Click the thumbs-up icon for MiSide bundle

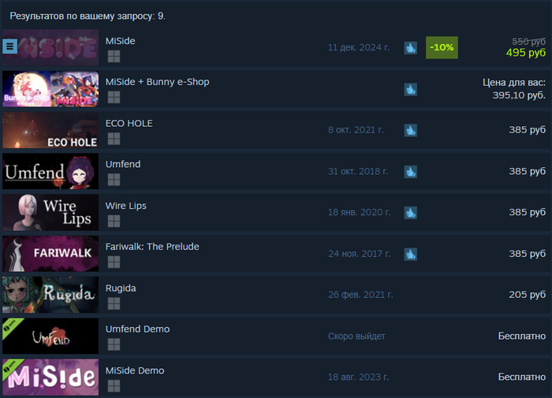coord(411,89)
